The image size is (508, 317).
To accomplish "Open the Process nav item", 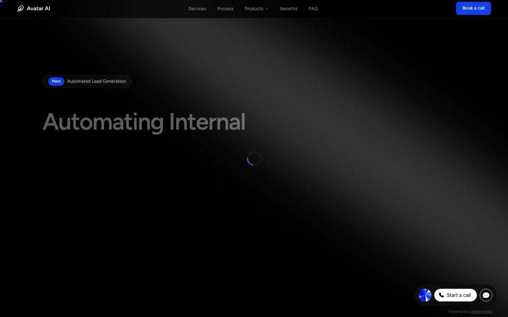I will [x=225, y=9].
